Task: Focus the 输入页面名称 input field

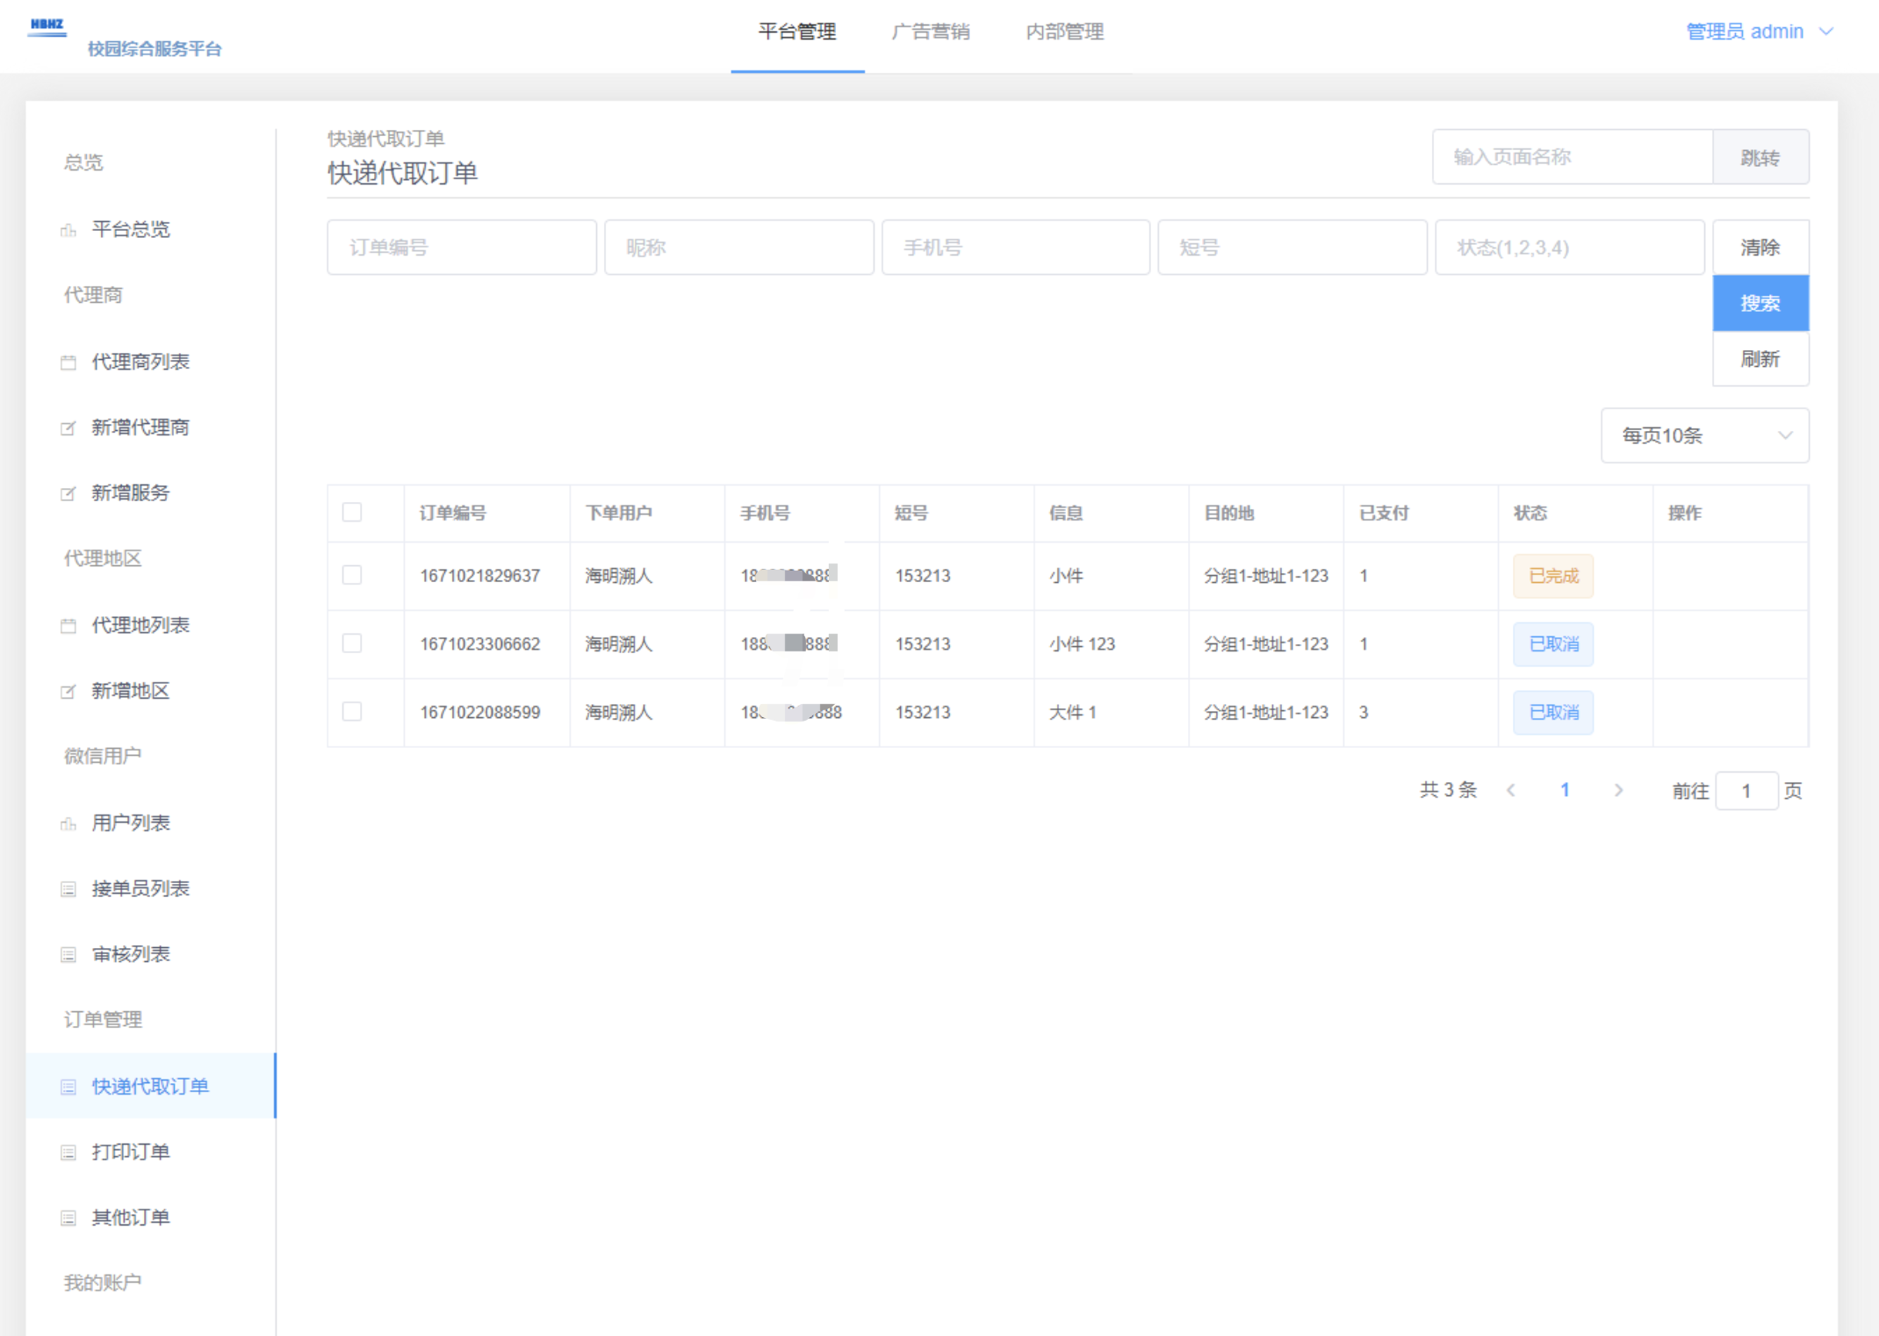Action: point(1573,157)
